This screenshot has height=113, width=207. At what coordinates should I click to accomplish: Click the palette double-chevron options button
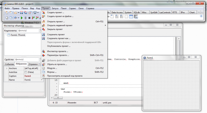[x=201, y=16]
